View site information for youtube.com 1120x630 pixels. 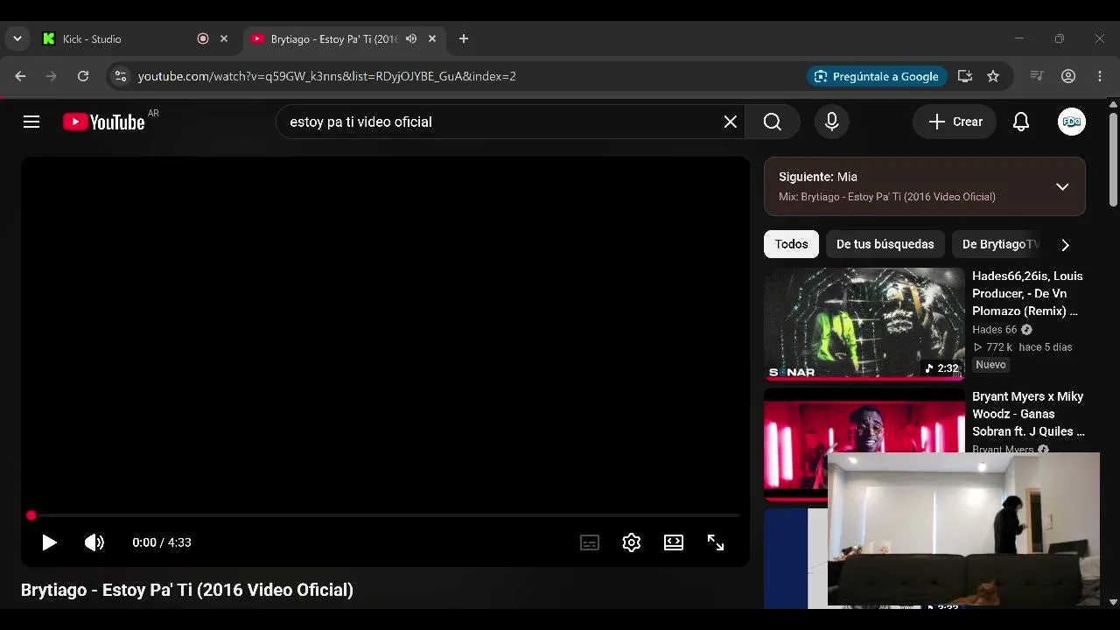click(x=121, y=76)
